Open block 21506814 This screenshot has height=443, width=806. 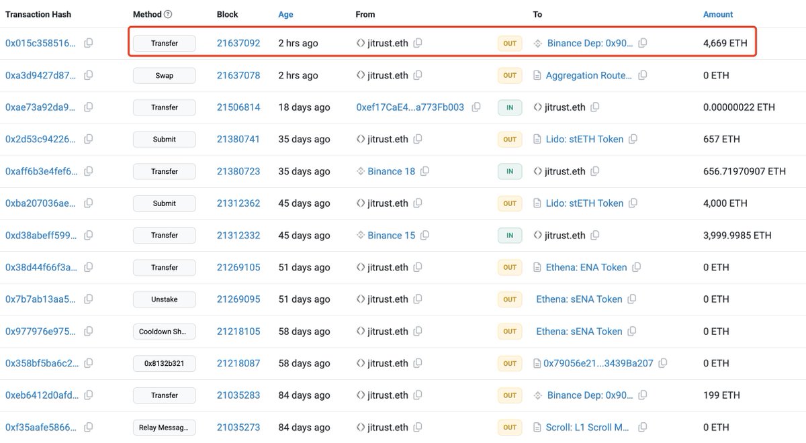(x=238, y=107)
